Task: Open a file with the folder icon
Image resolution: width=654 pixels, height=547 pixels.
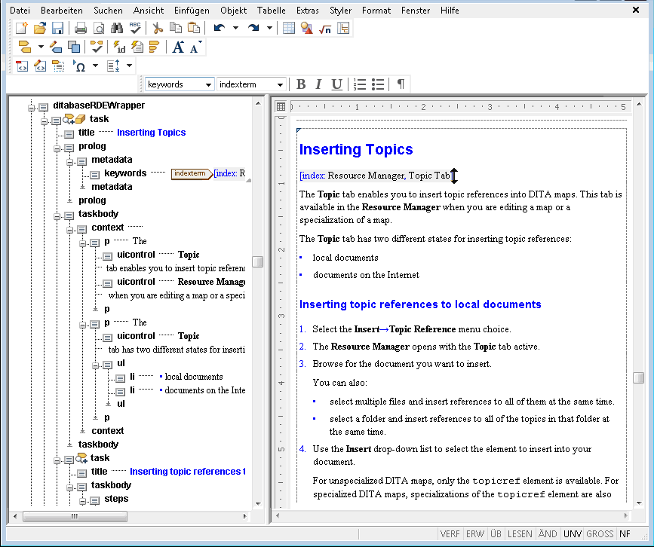Action: tap(40, 29)
